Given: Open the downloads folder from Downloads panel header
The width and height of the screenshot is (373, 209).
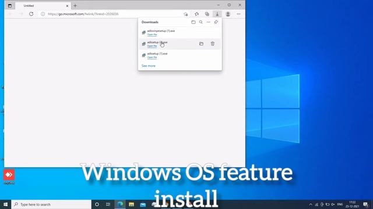Looking at the screenshot, I should tap(193, 22).
